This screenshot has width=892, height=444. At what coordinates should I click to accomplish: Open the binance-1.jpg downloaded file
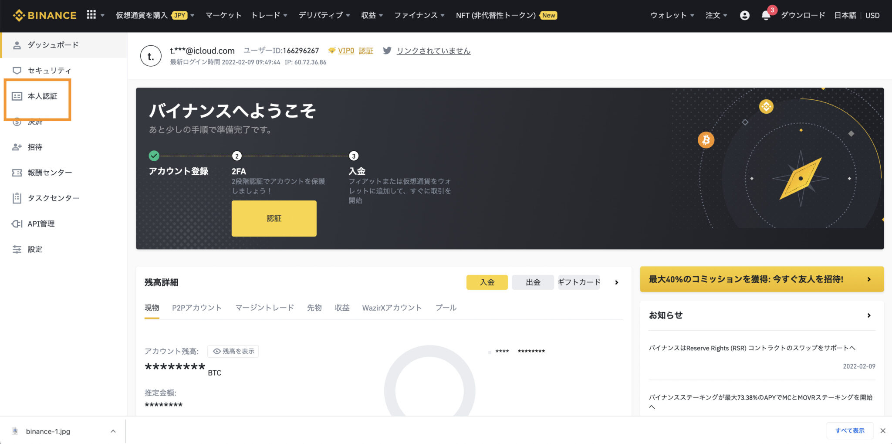48,431
